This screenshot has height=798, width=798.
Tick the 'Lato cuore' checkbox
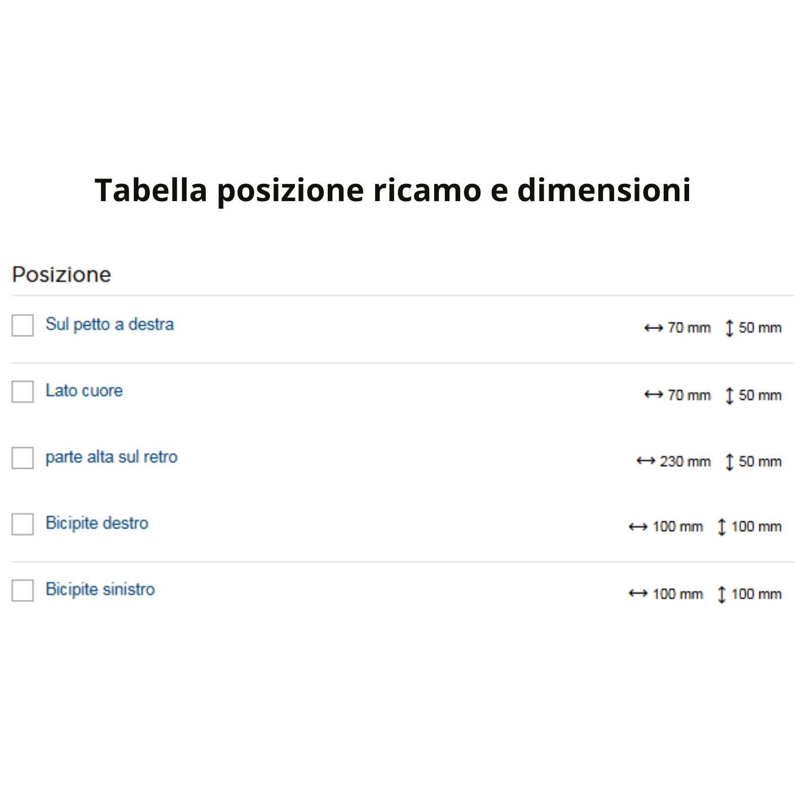[x=23, y=392]
